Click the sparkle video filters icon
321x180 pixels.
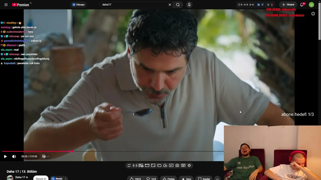click(171, 165)
